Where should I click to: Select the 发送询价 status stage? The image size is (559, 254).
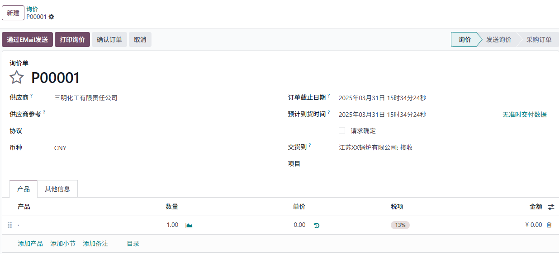(498, 40)
